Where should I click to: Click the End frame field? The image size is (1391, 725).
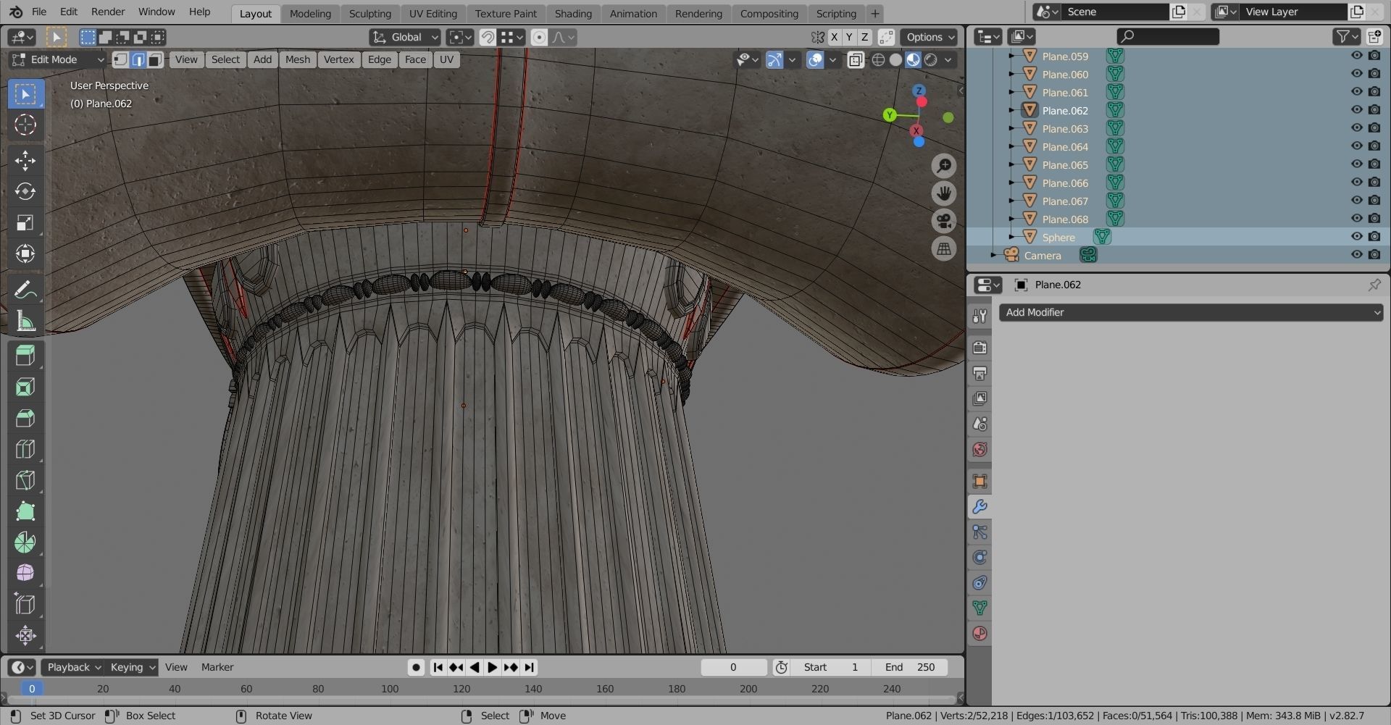[910, 667]
